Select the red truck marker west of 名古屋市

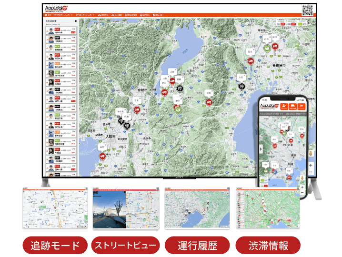[x=251, y=61]
